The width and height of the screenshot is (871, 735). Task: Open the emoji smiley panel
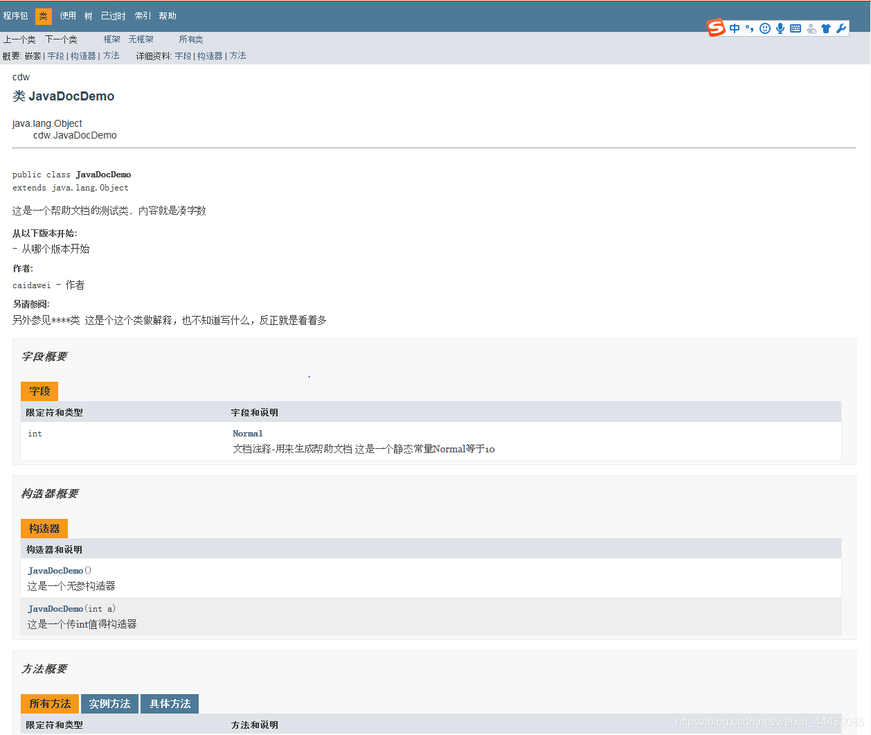point(765,28)
